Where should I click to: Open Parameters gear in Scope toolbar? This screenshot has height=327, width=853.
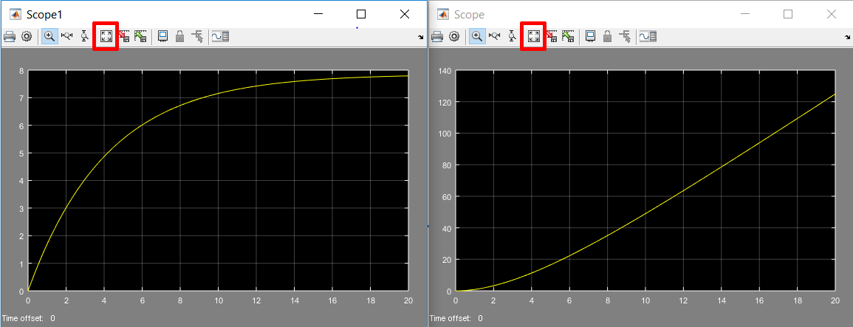point(453,36)
